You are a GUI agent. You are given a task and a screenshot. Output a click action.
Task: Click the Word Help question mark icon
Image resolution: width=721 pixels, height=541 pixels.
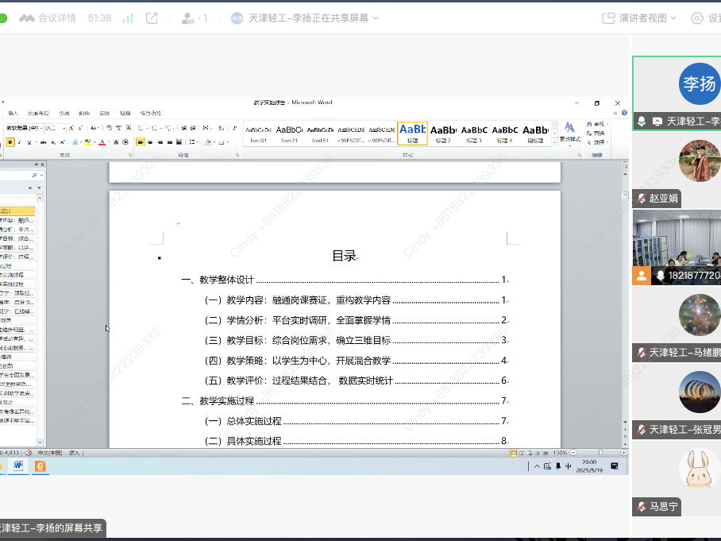pos(626,114)
